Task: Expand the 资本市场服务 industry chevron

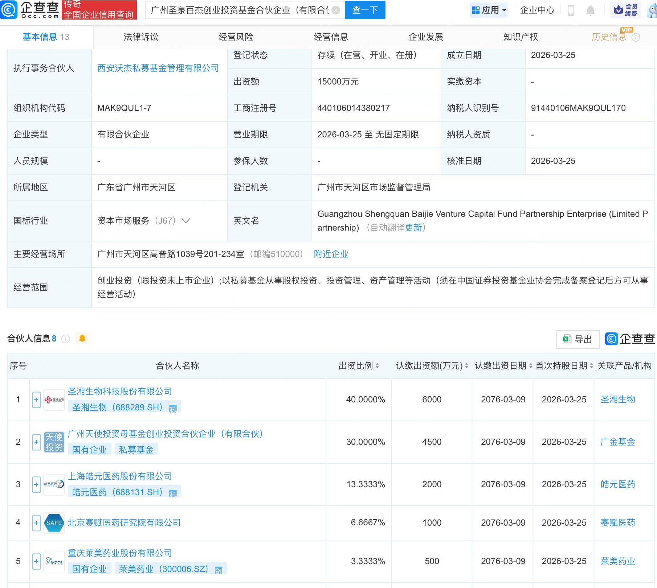Action: point(186,221)
